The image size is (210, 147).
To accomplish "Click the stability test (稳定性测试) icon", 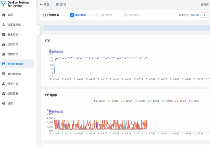I will tap(3, 25).
